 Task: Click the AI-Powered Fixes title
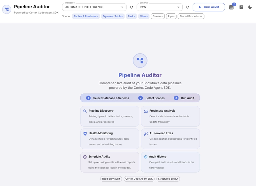[x=161, y=133]
